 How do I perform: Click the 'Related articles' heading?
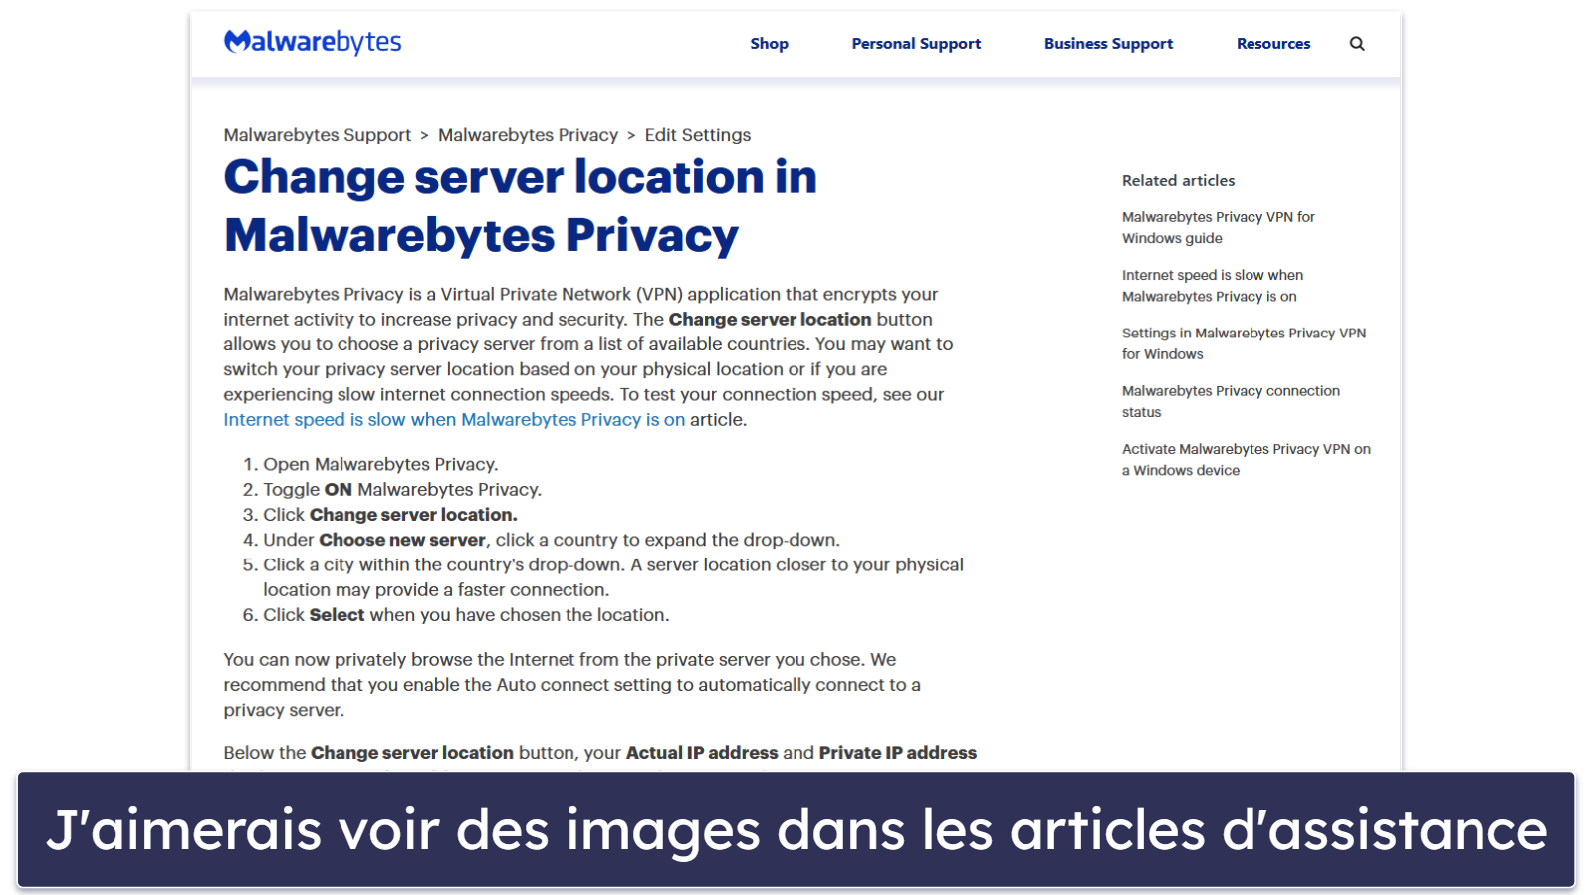pyautogui.click(x=1178, y=181)
